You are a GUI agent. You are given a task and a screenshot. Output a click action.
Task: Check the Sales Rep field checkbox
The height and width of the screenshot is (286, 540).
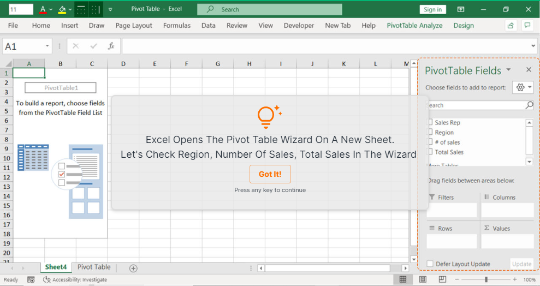430,122
